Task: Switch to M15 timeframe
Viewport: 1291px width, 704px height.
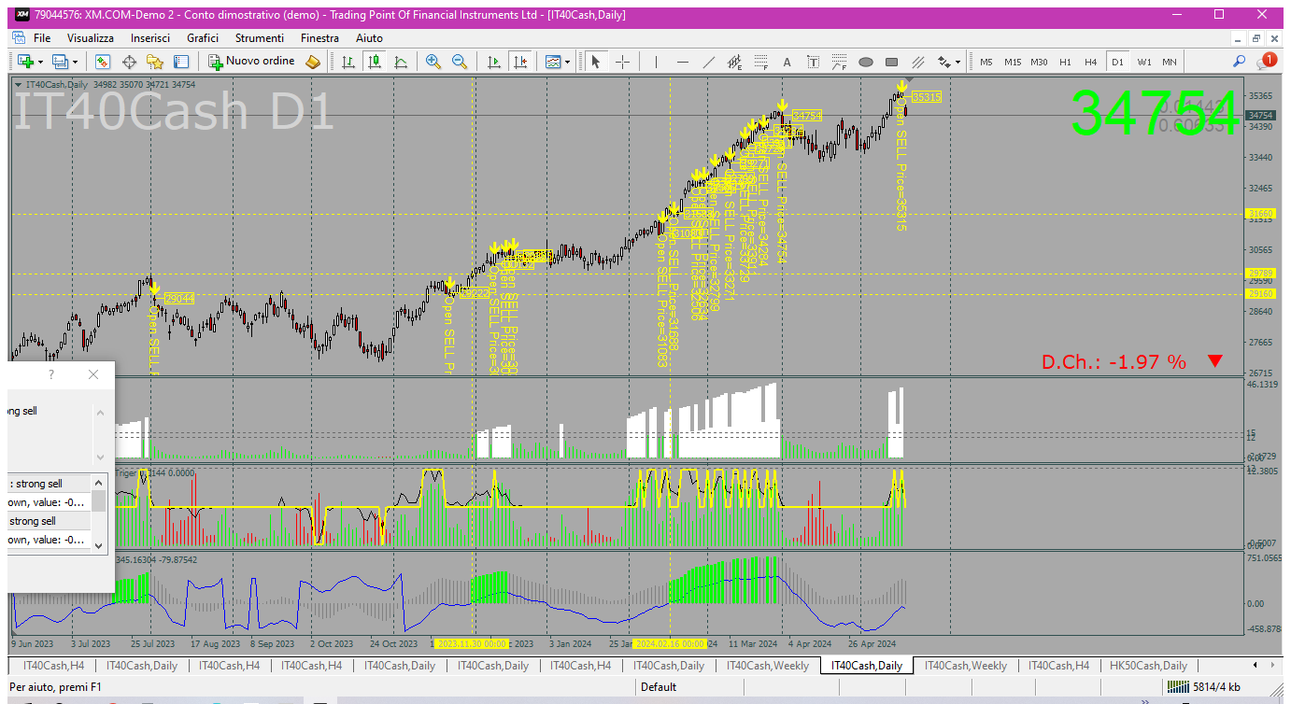Action: (x=1013, y=62)
